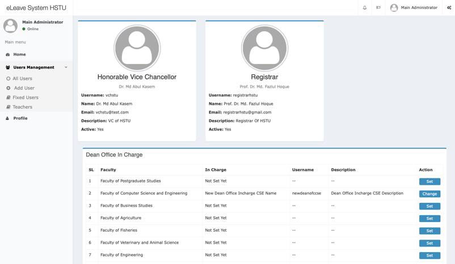455x264 pixels.
Task: Change in-charge for Computer Science and Engineering
Action: click(429, 194)
